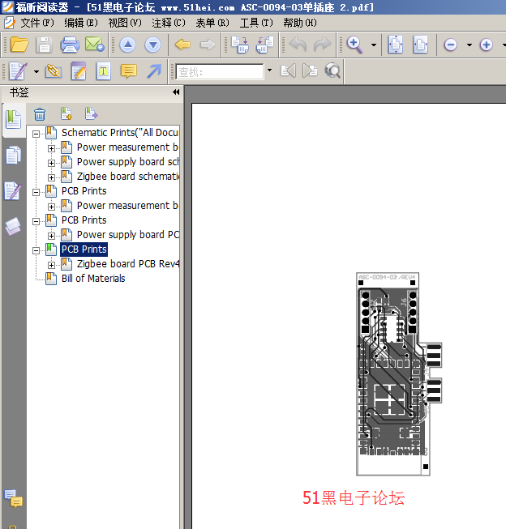
Task: Go forward to next view arrow
Action: click(x=208, y=45)
